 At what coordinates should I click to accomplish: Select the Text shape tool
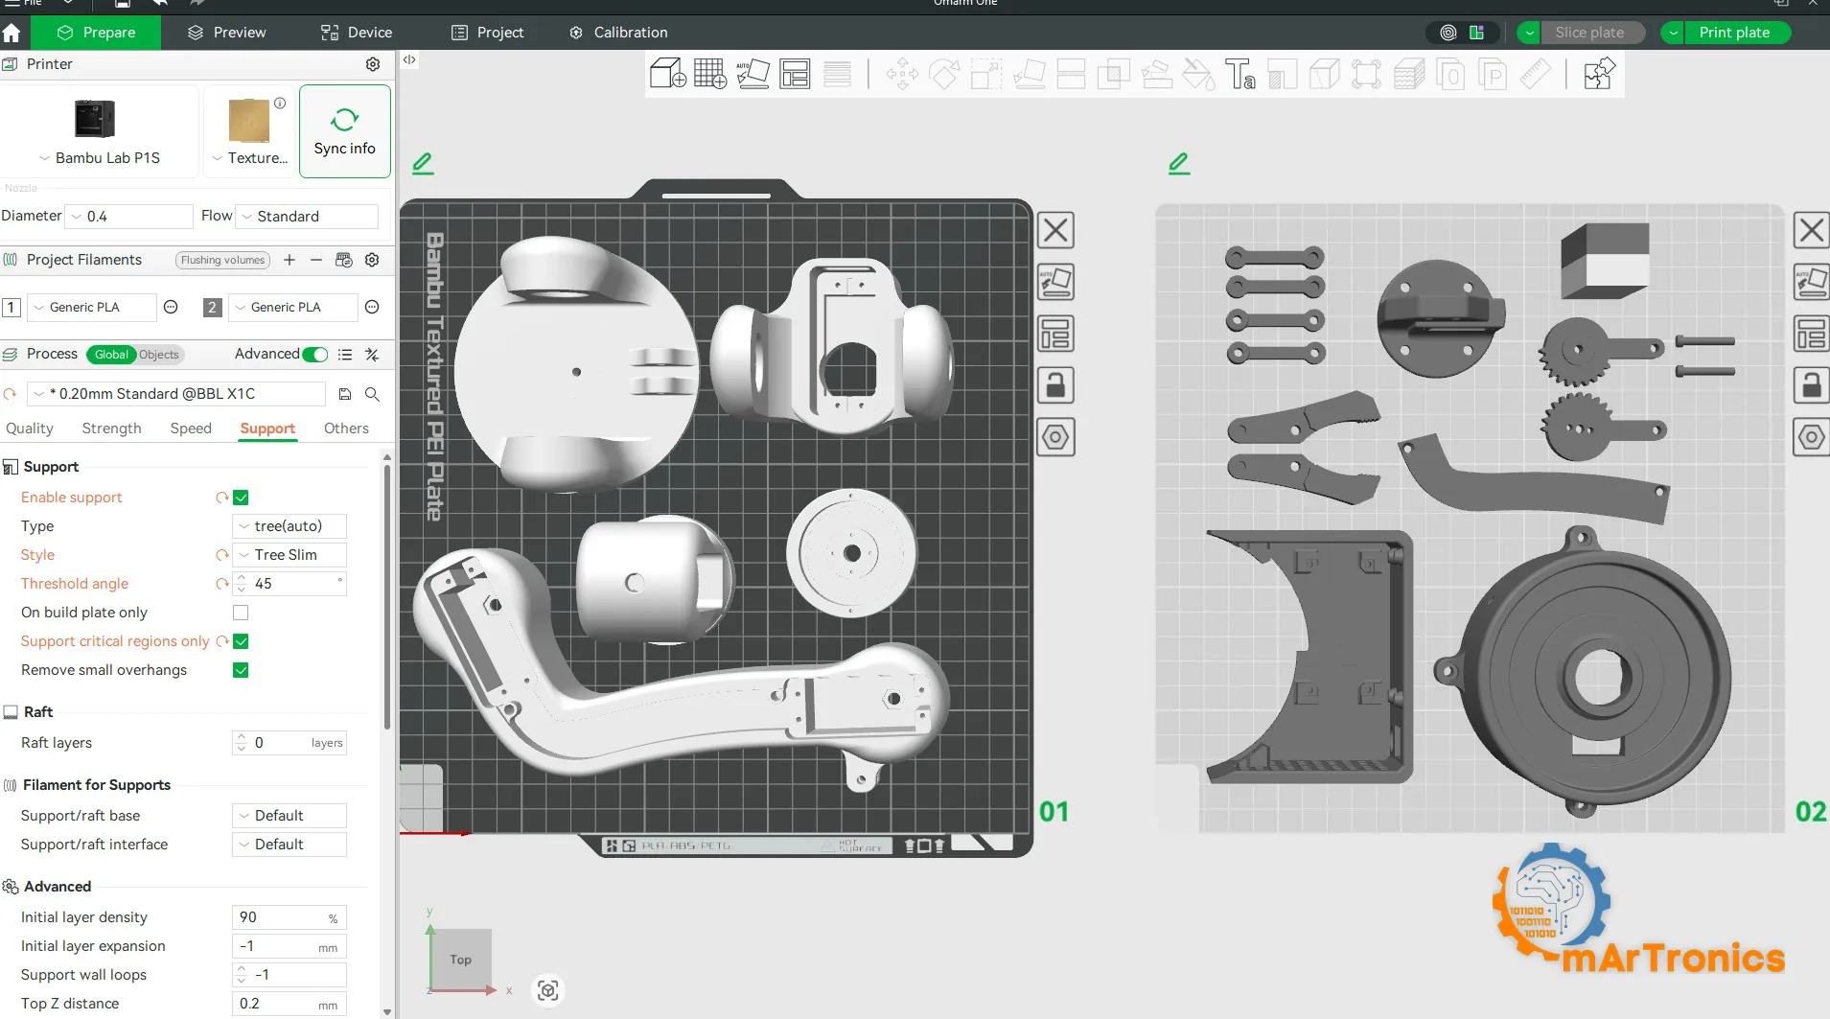[x=1240, y=74]
